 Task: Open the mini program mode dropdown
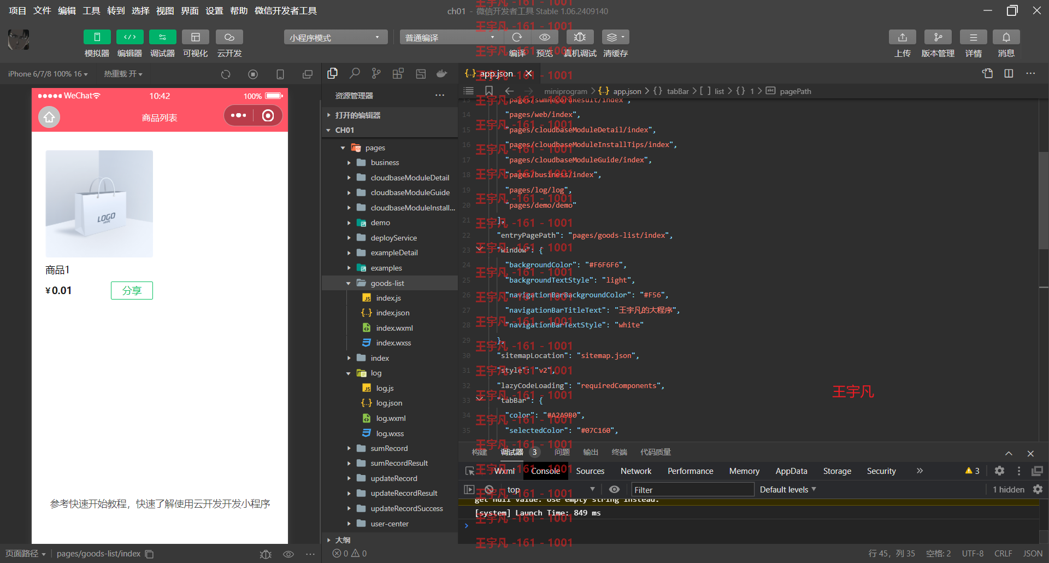click(335, 37)
